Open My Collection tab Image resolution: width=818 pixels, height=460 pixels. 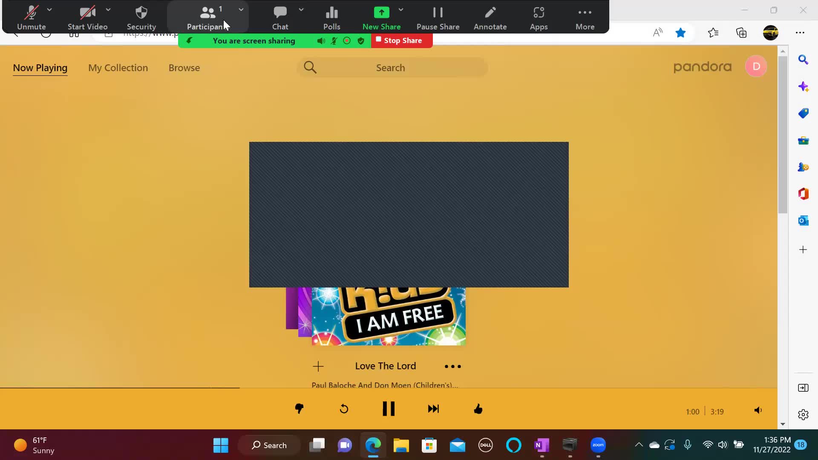(118, 68)
